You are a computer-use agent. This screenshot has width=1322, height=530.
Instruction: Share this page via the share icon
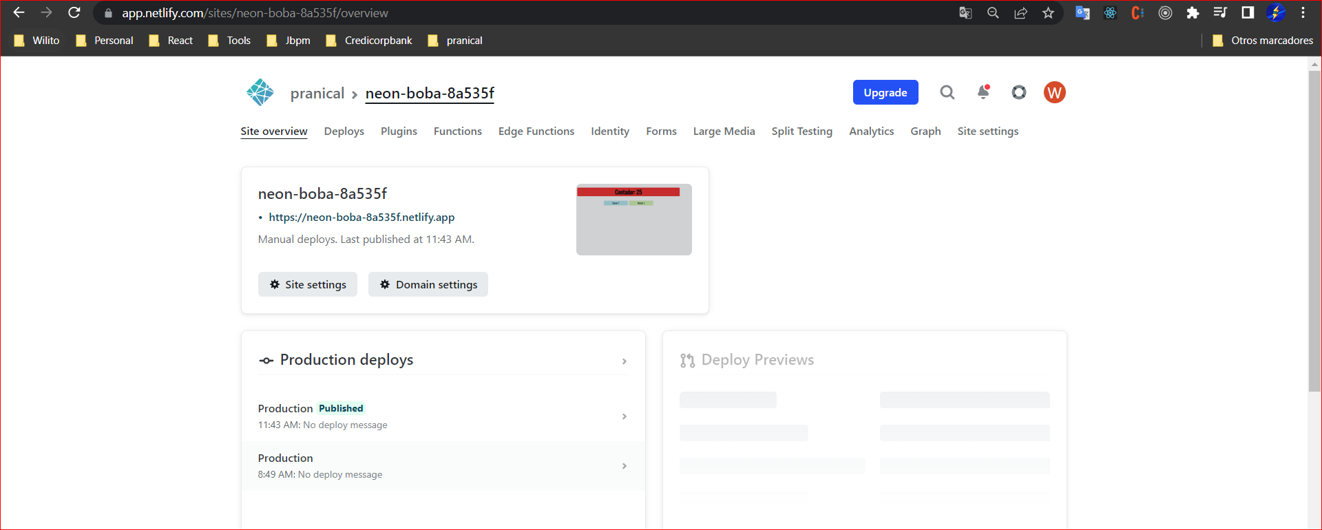[x=1020, y=13]
